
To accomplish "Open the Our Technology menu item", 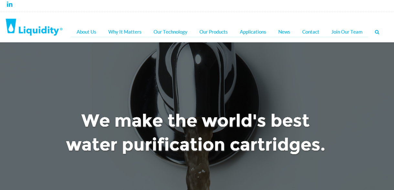I will [170, 32].
